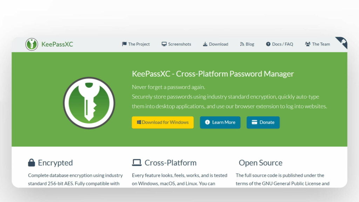Open The Project navigation menu item

138,44
